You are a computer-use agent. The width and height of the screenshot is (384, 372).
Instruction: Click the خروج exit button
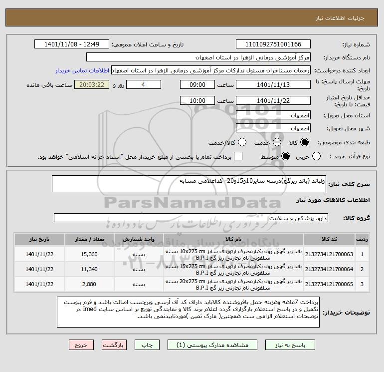[81, 345]
